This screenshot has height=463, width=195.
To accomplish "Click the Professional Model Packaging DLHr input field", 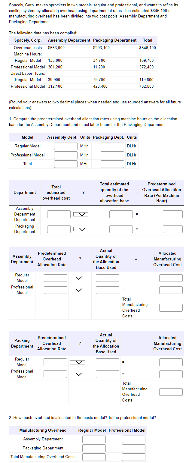I will tap(112, 155).
